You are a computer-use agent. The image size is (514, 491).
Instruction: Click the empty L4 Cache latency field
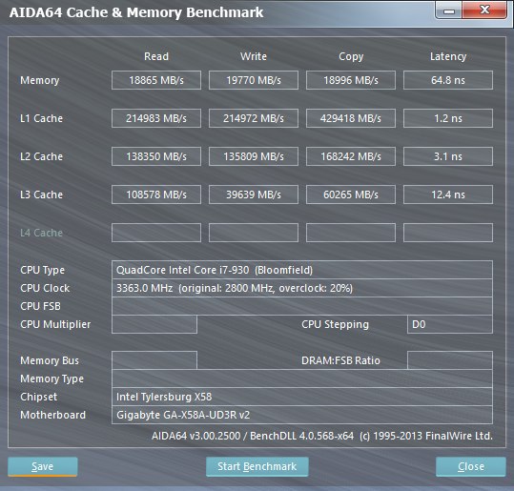448,233
